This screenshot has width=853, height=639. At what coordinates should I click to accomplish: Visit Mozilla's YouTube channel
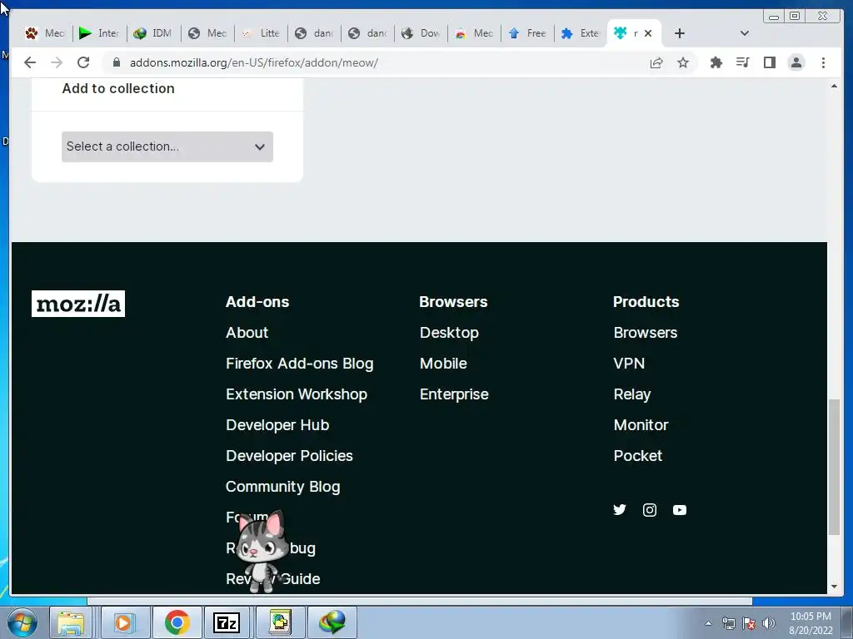[680, 510]
